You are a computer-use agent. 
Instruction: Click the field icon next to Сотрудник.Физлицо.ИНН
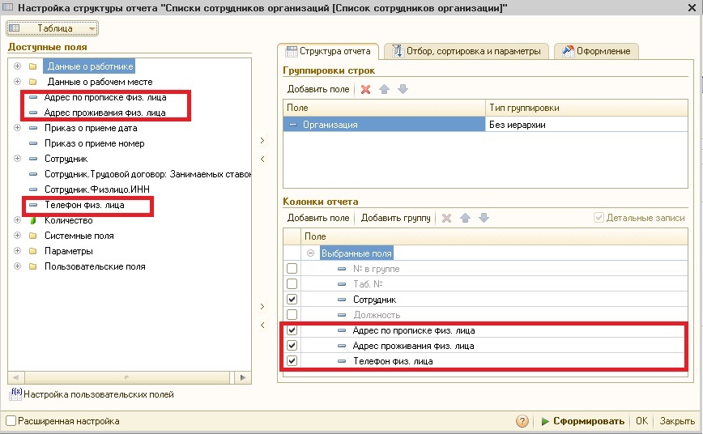pyautogui.click(x=33, y=189)
